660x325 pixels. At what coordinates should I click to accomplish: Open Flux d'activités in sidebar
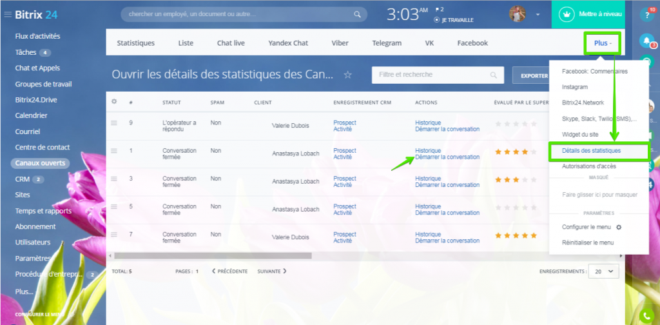37,36
